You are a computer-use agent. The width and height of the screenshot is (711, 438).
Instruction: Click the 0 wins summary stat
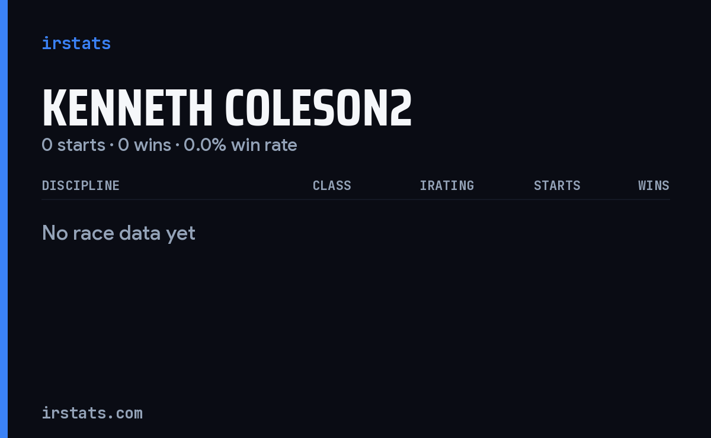[x=145, y=145]
